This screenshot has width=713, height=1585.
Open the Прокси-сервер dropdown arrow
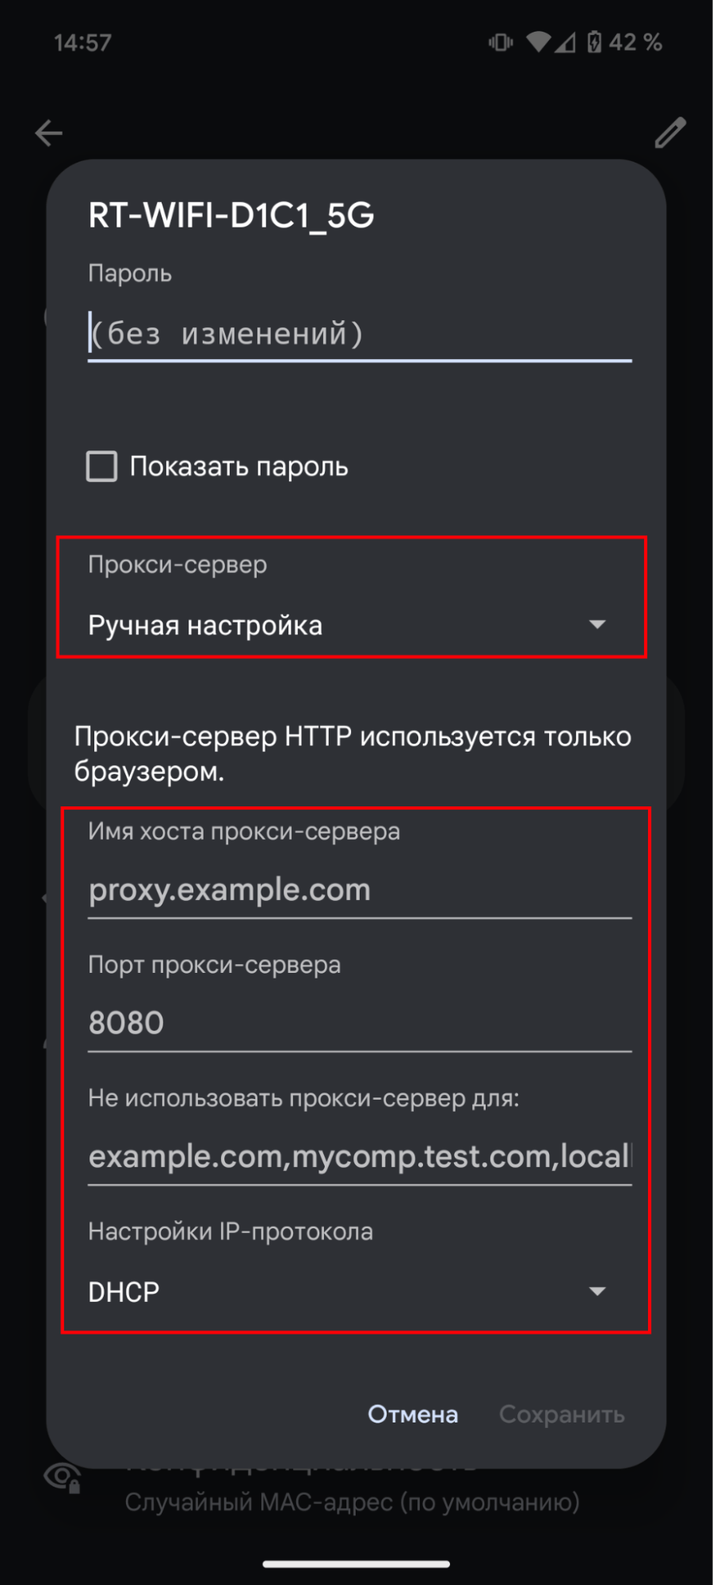pyautogui.click(x=597, y=625)
